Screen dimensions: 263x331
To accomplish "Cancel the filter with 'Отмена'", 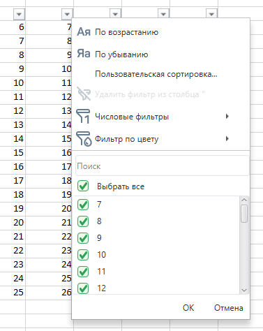I will coord(229,308).
